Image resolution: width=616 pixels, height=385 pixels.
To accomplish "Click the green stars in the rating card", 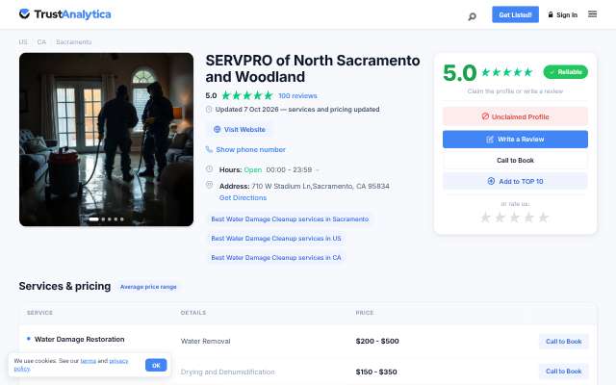I will click(x=507, y=72).
